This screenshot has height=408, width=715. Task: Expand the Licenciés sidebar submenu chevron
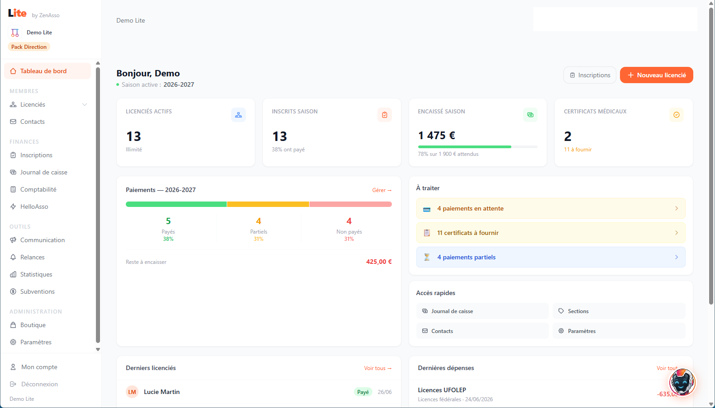tap(85, 104)
